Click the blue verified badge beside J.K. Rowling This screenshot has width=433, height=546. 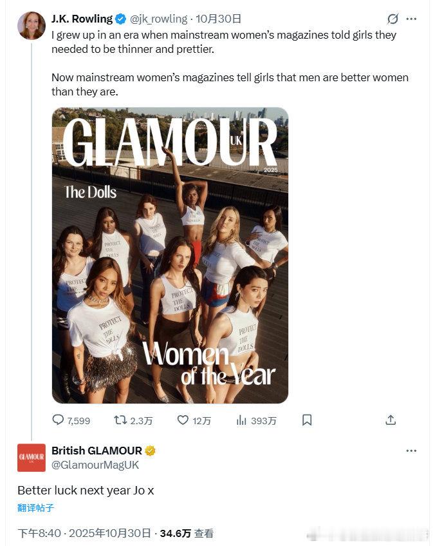click(x=120, y=19)
